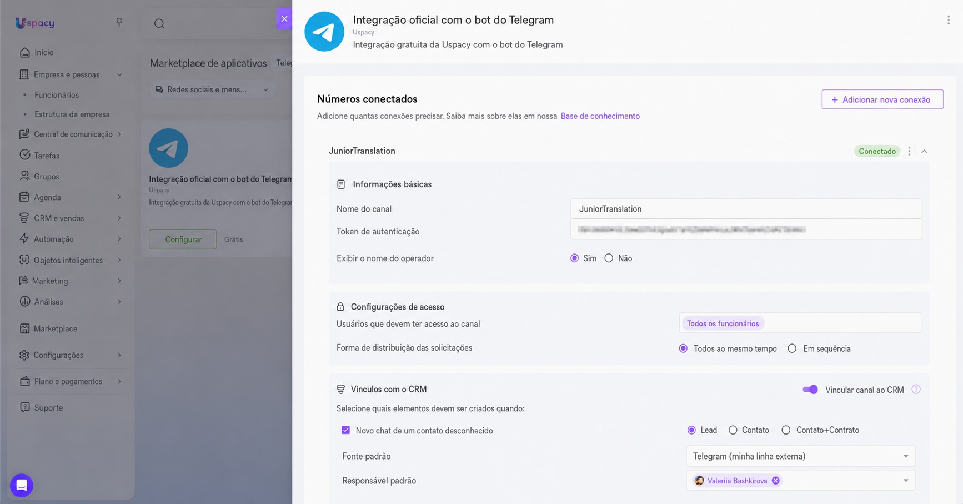Expand the Marketing sidebar menu

(119, 281)
